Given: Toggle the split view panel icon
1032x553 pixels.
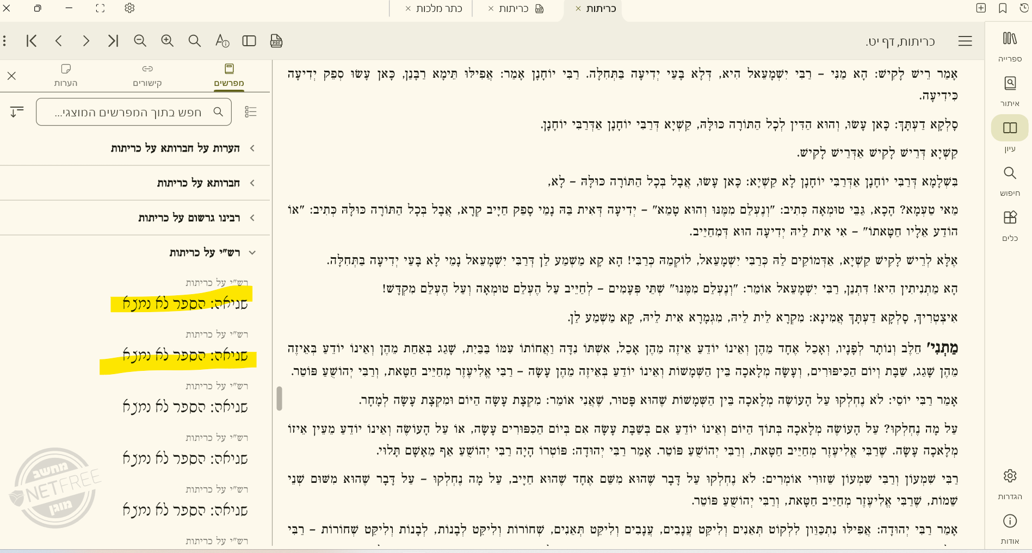Looking at the screenshot, I should 249,41.
